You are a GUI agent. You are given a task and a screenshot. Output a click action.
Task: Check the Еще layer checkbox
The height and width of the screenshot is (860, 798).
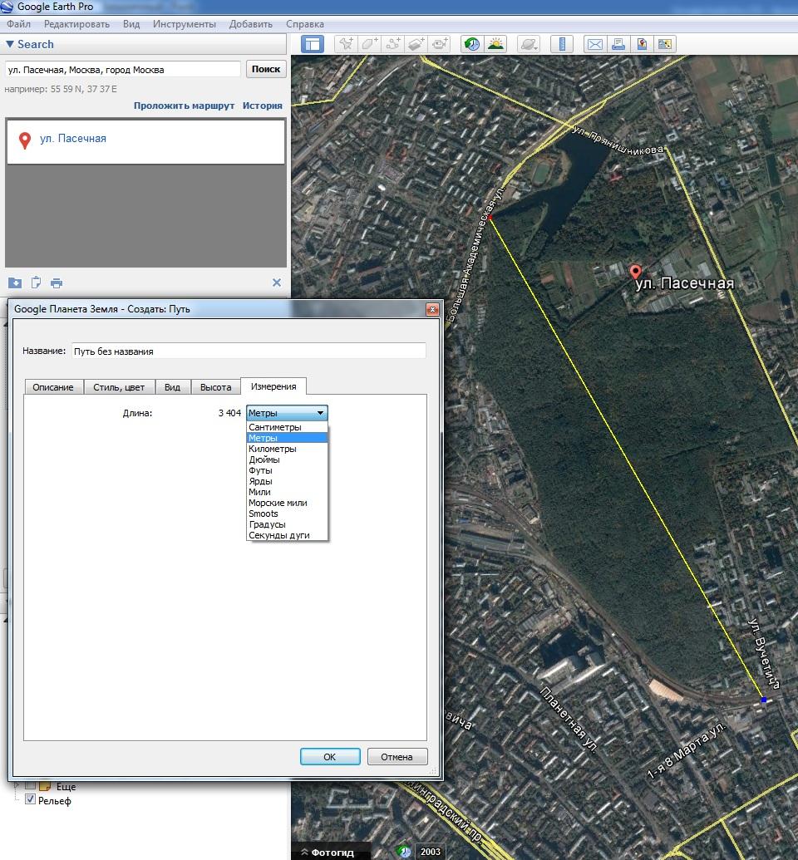[31, 785]
